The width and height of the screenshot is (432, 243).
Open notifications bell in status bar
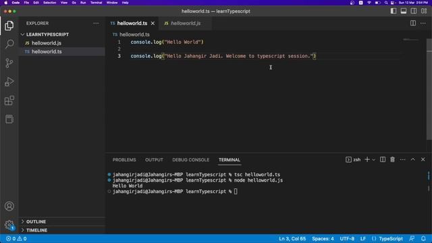[423, 238]
